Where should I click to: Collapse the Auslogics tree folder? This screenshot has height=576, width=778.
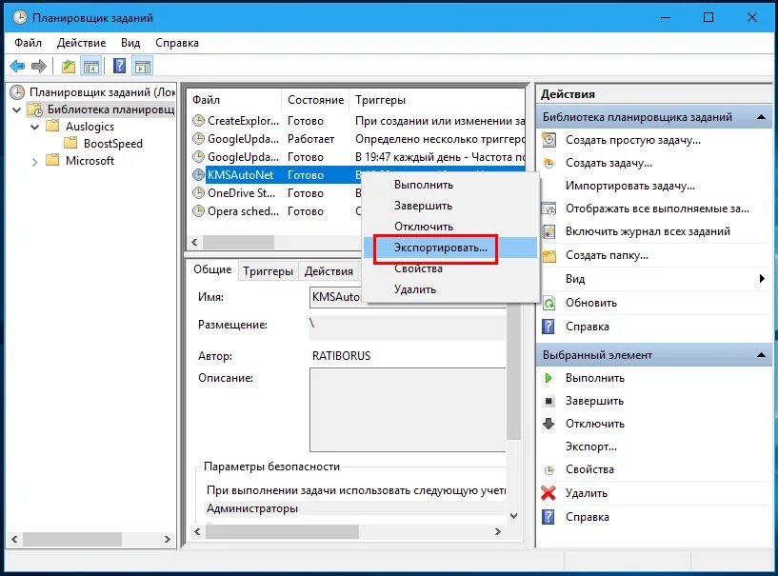(34, 127)
